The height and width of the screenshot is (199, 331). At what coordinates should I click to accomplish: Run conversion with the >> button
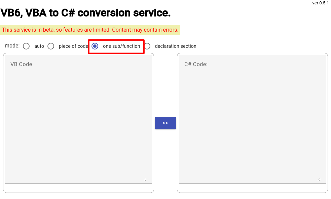[165, 123]
